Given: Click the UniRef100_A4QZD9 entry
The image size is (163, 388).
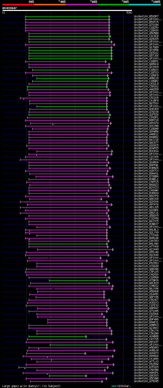Looking at the screenshot, I should (x=146, y=90).
